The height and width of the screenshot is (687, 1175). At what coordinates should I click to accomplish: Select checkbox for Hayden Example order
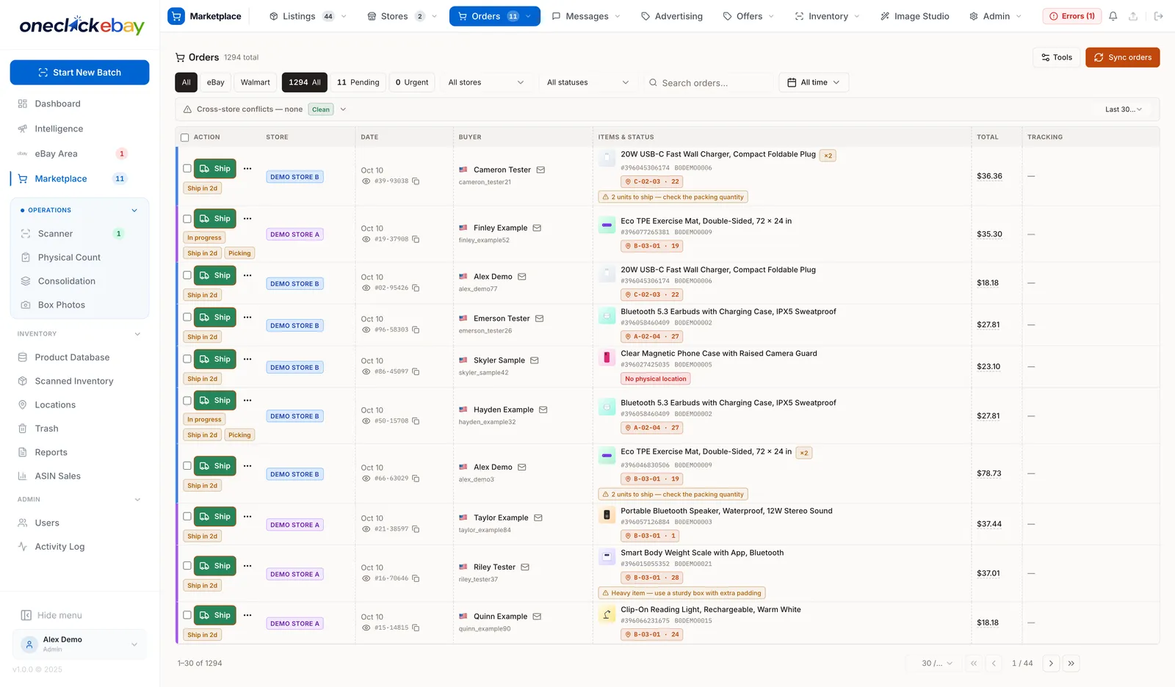click(187, 401)
